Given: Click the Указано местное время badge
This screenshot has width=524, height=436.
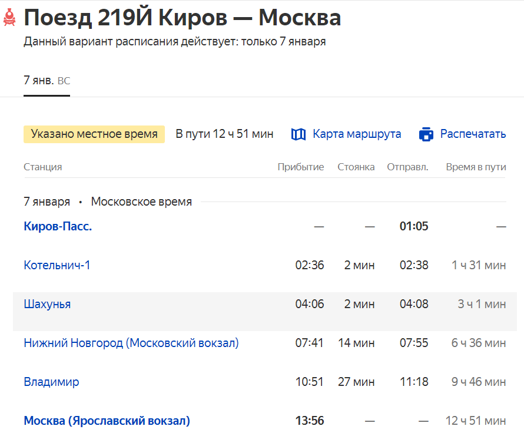Looking at the screenshot, I should click(x=94, y=134).
